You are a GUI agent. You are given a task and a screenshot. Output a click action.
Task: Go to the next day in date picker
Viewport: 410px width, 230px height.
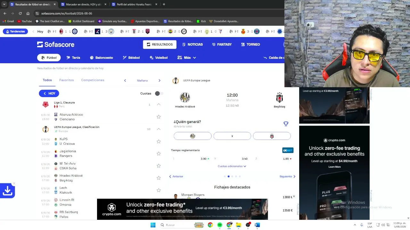pos(159,80)
